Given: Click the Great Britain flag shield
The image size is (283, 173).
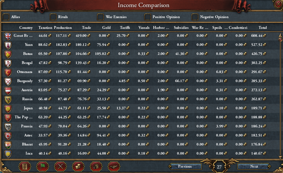Looking at the screenshot, I should coord(8,36).
